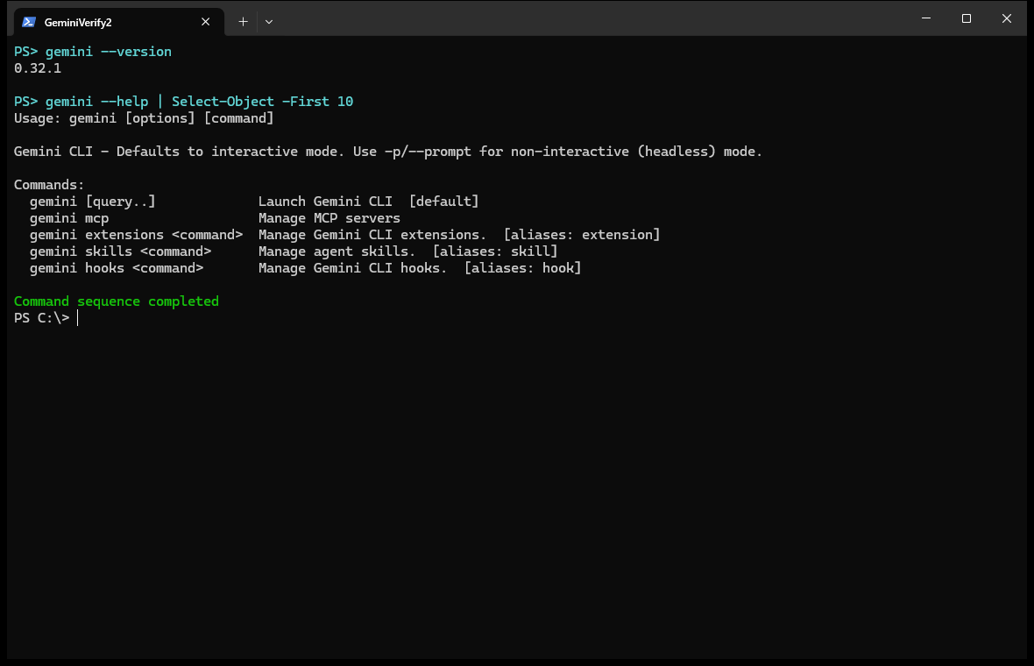
Task: Click 'Manage agent skills.' description
Action: (x=337, y=252)
